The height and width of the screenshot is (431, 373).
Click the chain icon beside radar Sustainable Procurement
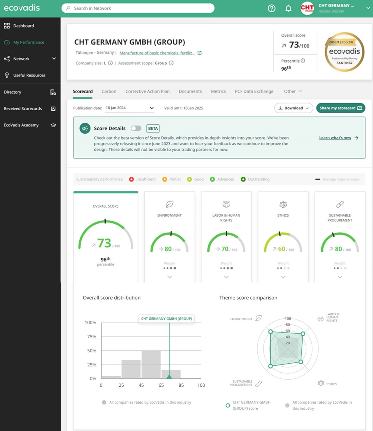point(259,384)
